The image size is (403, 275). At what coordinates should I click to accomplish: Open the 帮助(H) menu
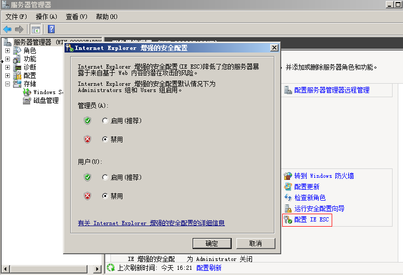click(107, 17)
